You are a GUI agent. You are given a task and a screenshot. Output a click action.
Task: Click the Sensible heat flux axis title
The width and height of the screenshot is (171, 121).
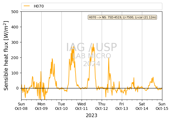click(x=6, y=55)
